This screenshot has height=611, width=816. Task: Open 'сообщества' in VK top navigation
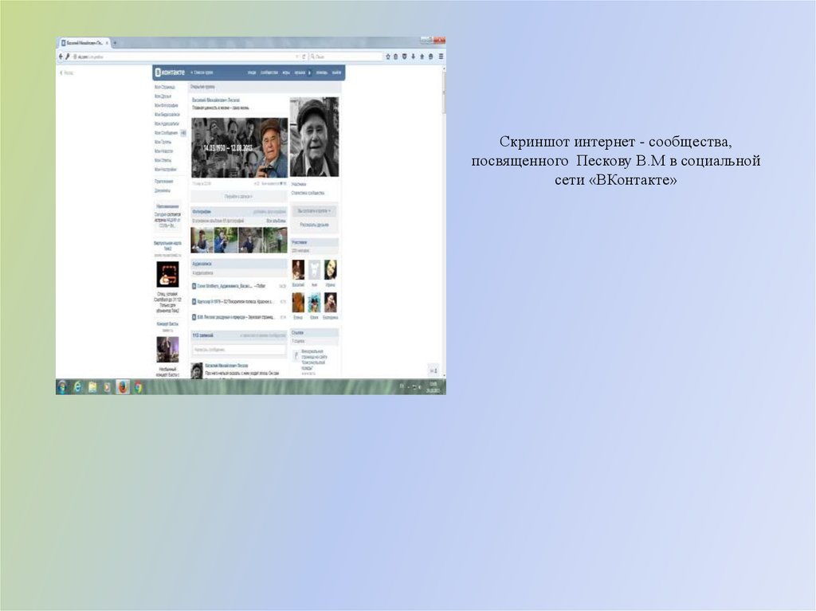tap(269, 72)
